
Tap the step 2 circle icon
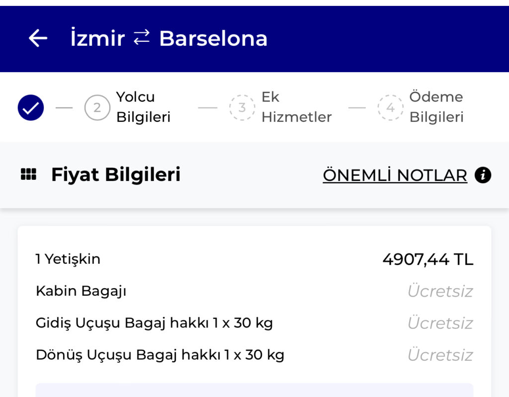click(x=97, y=107)
